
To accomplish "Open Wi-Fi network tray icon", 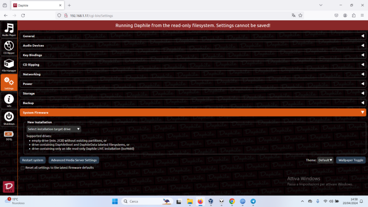I will (x=325, y=201).
